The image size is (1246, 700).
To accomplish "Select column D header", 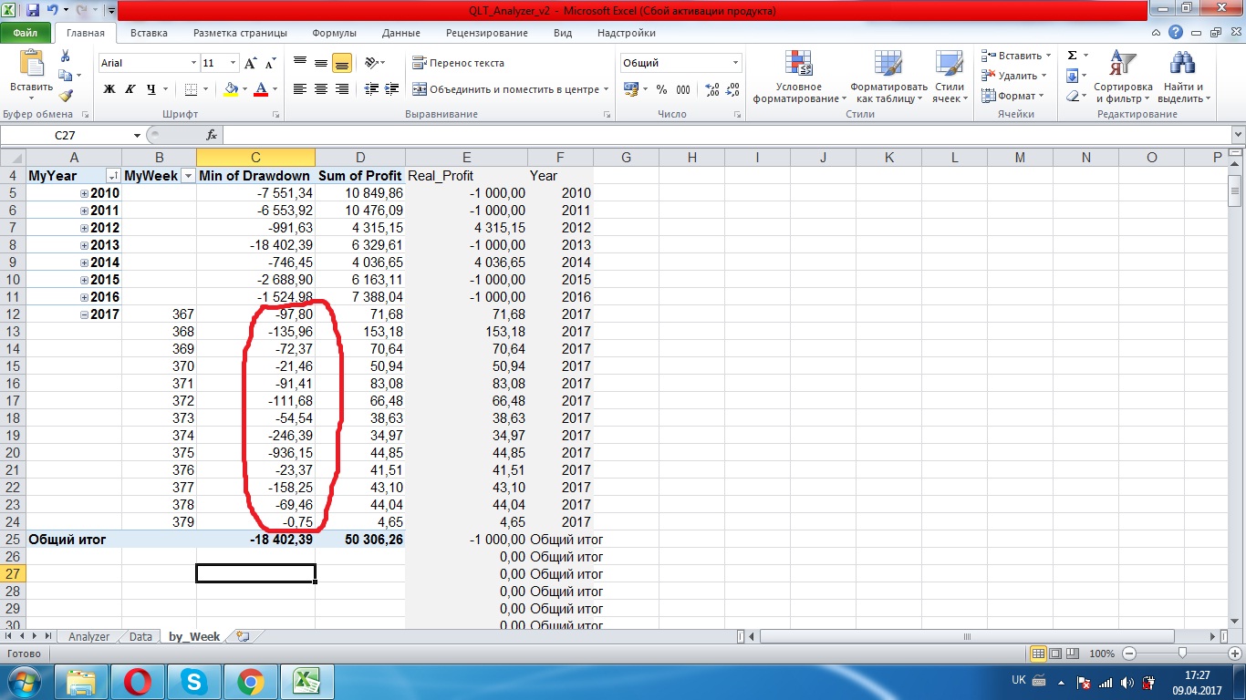I will [360, 158].
